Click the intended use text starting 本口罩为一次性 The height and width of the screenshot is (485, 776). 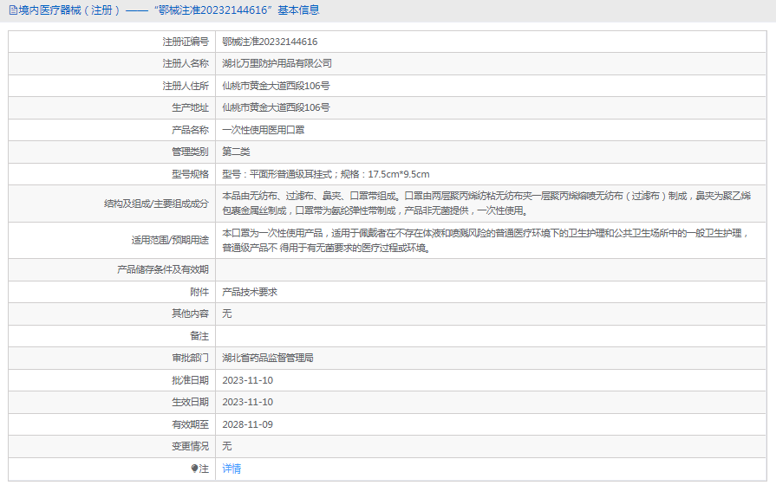coord(486,240)
